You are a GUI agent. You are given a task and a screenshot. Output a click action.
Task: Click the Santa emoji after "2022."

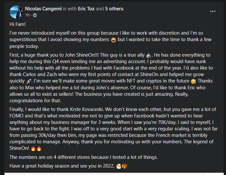(x=118, y=166)
